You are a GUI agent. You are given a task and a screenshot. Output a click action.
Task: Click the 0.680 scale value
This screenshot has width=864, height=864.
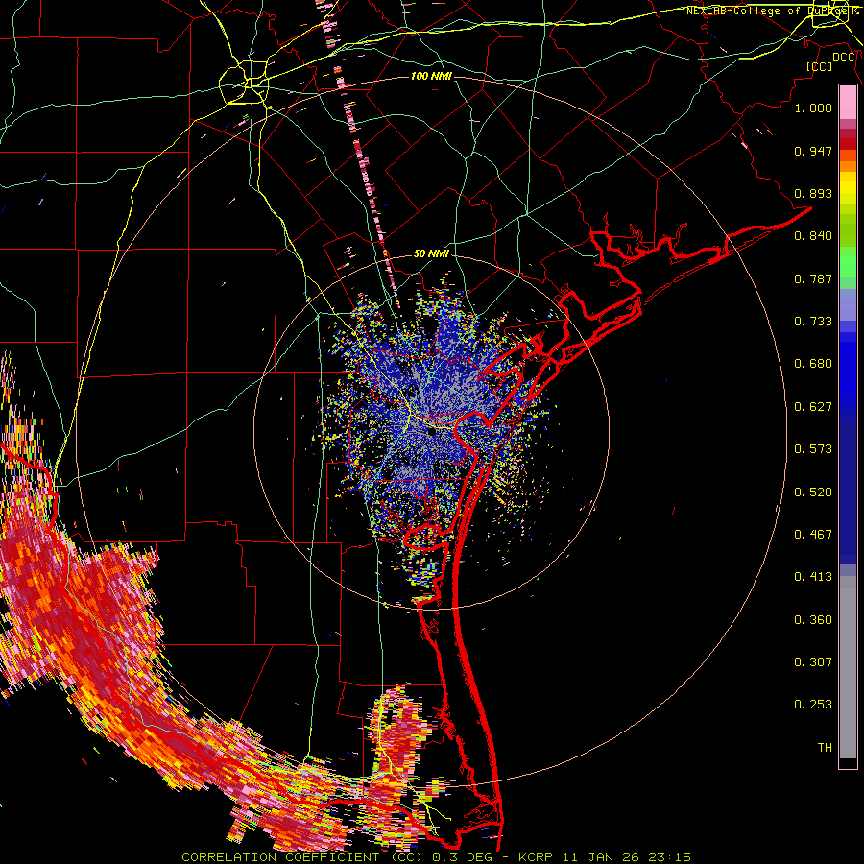pos(813,364)
